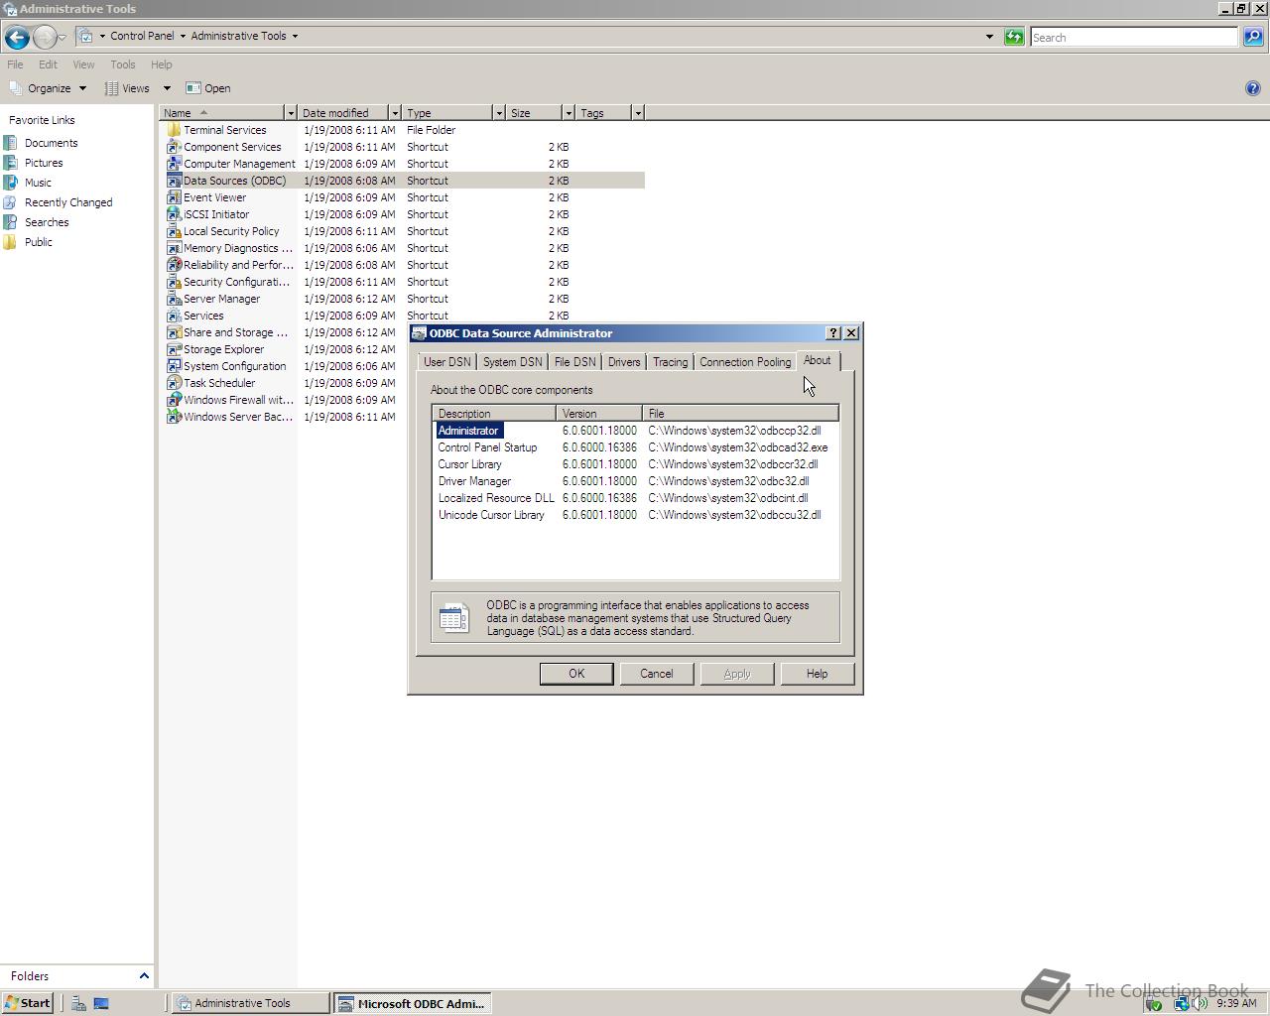Click the Explorer search input field
Image resolution: width=1270 pixels, height=1016 pixels.
1134,37
